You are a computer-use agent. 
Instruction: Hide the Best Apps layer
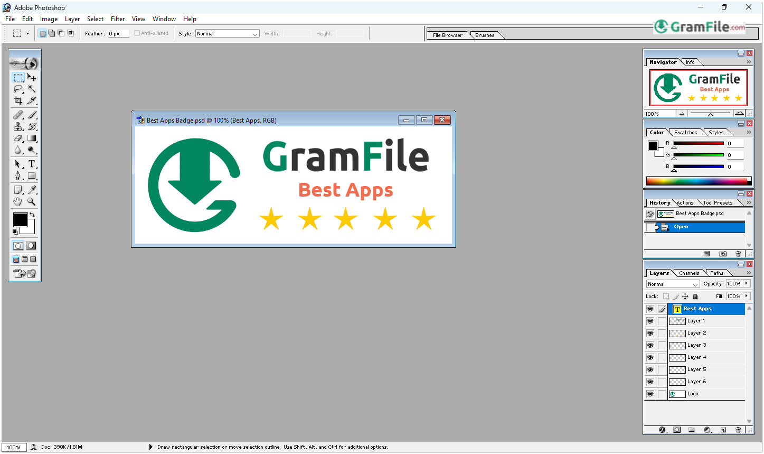650,309
